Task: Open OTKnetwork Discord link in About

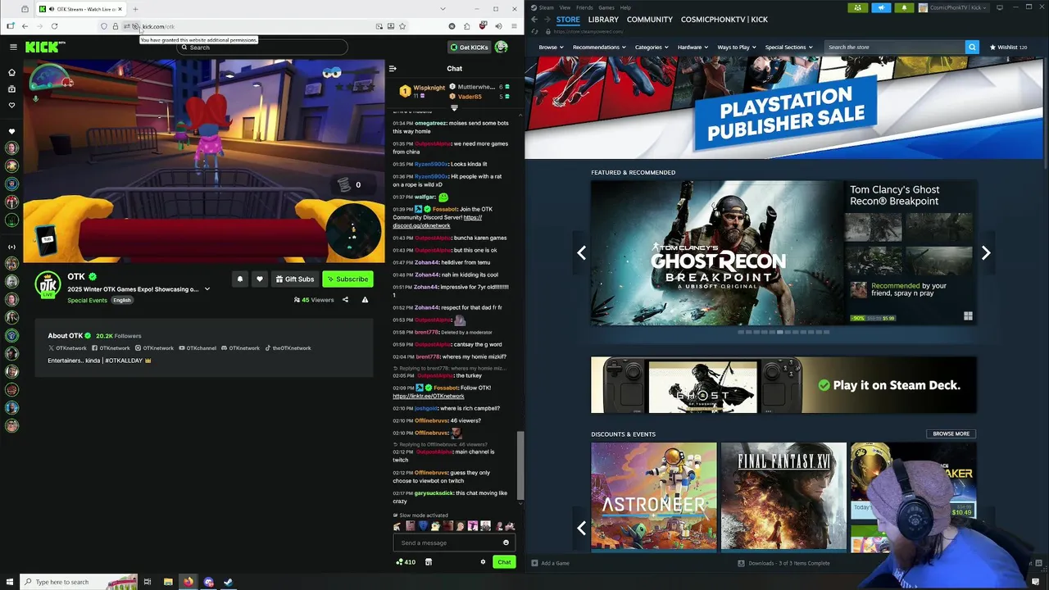Action: (x=240, y=348)
